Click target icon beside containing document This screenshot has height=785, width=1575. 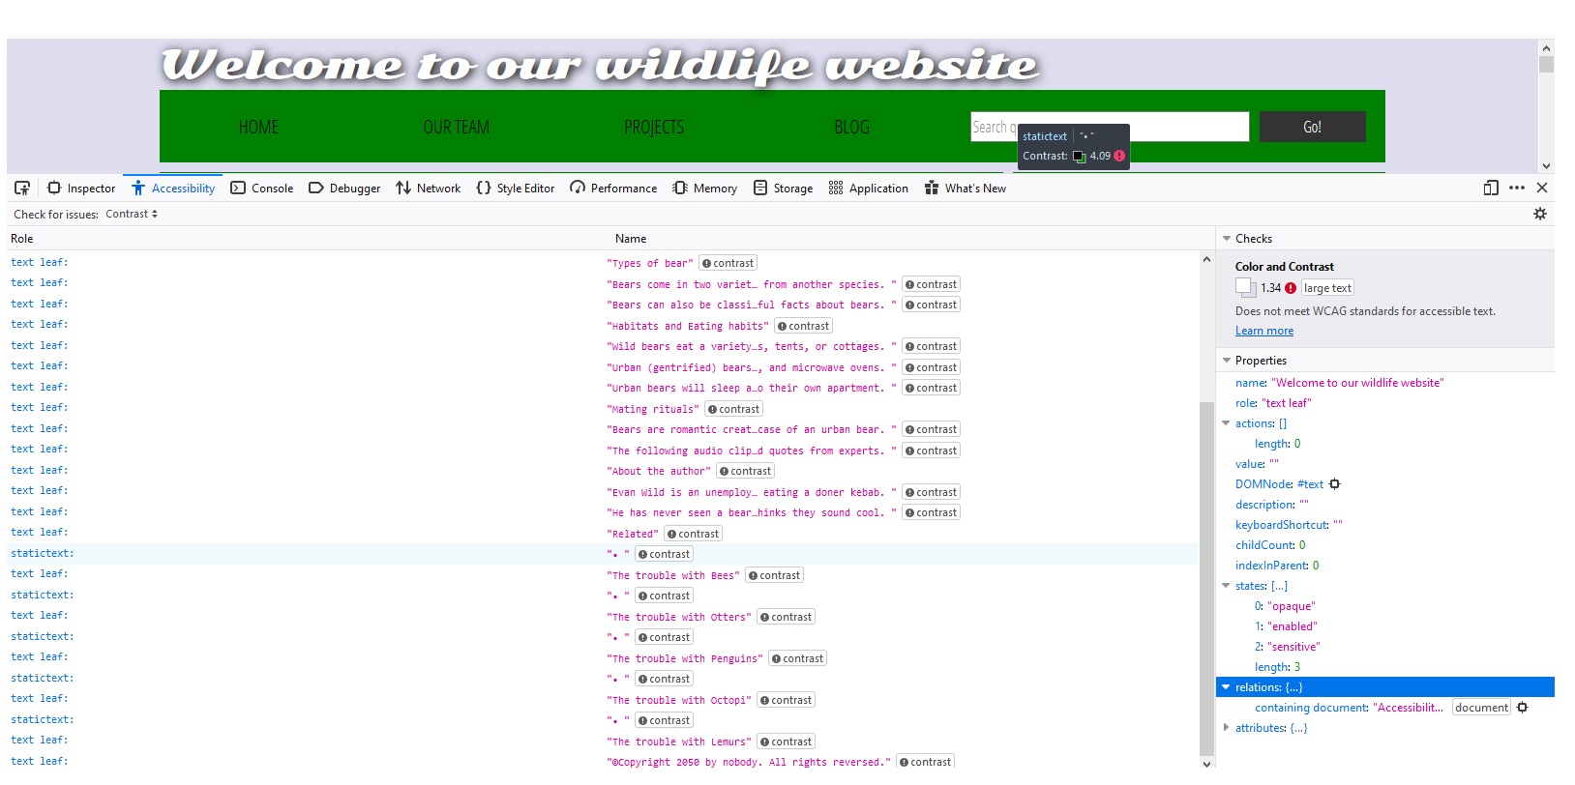pyautogui.click(x=1523, y=708)
